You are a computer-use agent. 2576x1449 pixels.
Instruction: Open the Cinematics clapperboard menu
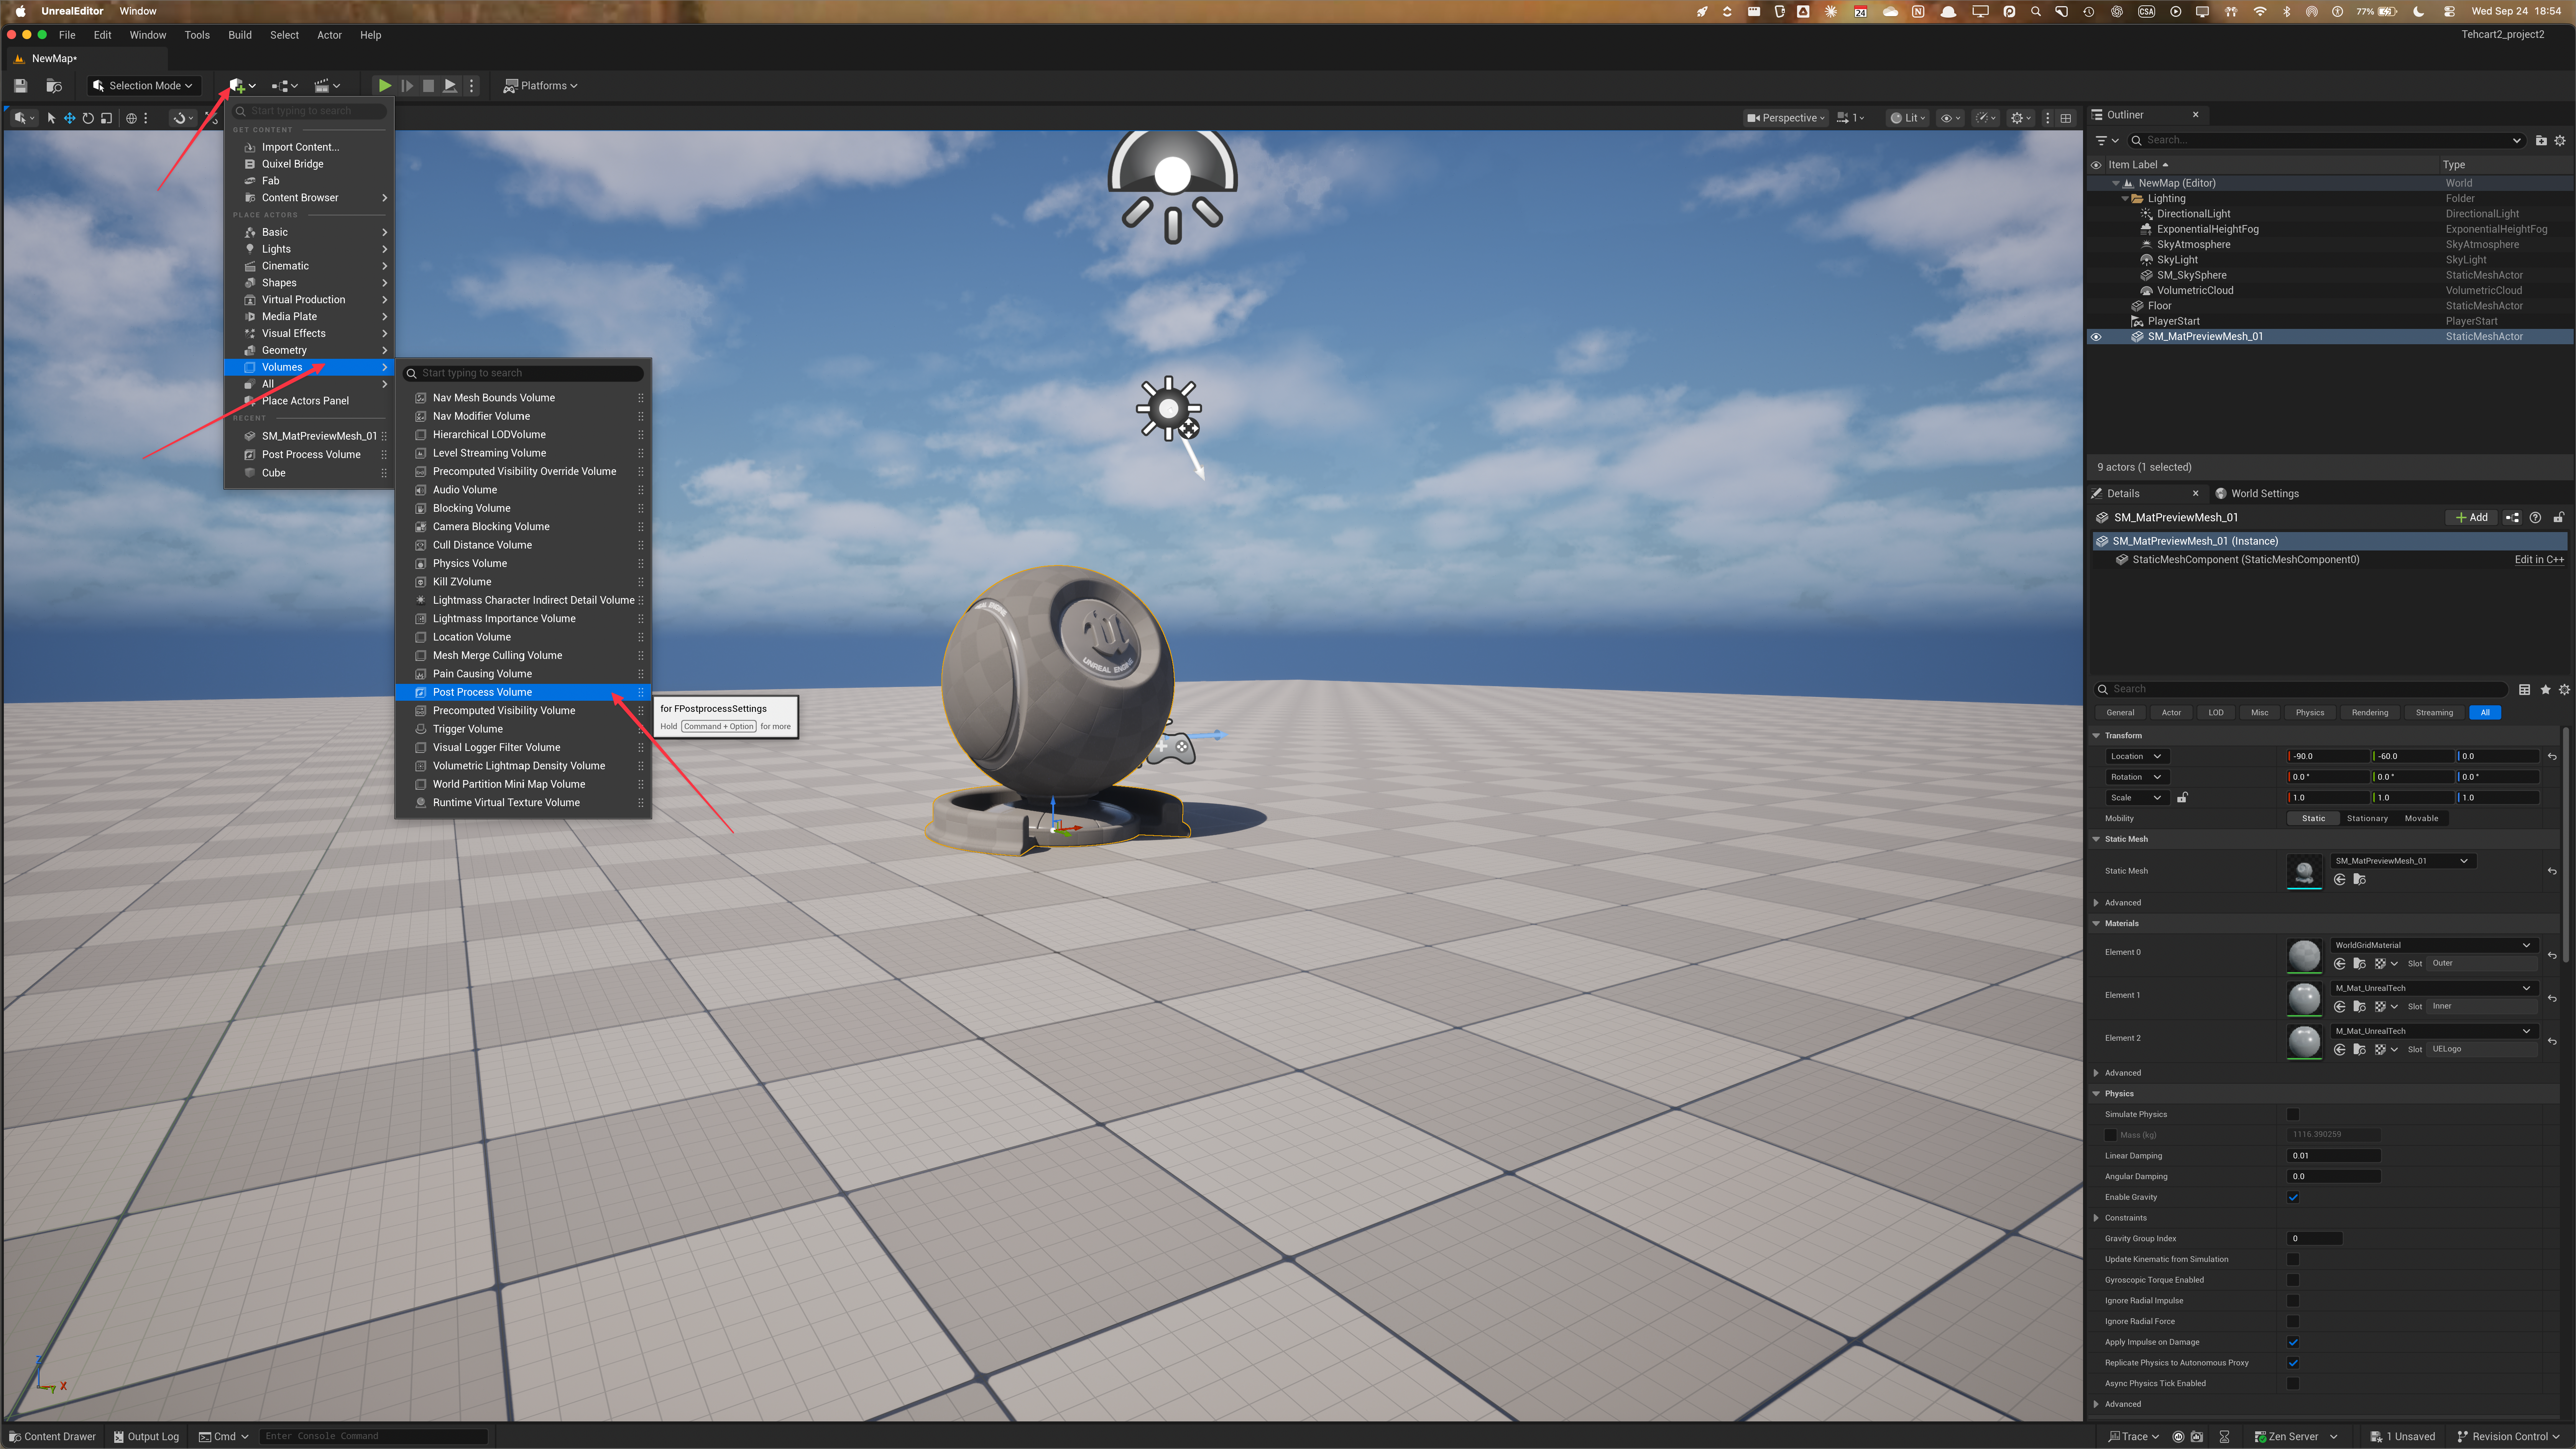(327, 86)
